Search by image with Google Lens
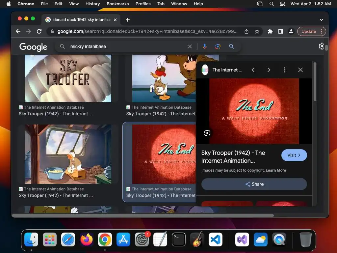 [218, 46]
